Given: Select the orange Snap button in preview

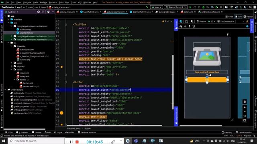Looking at the screenshot, I should coord(207,80).
